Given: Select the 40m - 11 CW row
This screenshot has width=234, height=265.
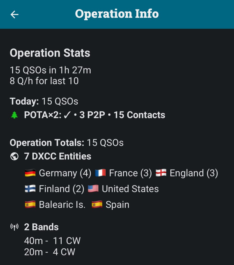Looking at the screenshot, I should pos(52,241).
